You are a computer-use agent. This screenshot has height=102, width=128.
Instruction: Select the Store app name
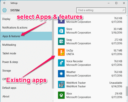point(69,29)
